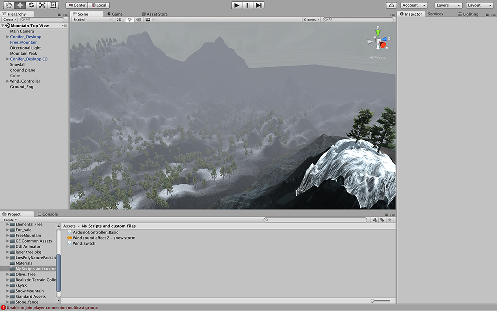Open the Shaded draw mode dropdown
This screenshot has height=311, width=497.
92,20
